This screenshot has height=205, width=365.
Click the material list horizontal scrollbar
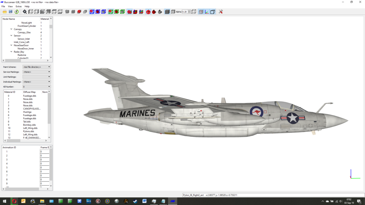click(x=25, y=140)
